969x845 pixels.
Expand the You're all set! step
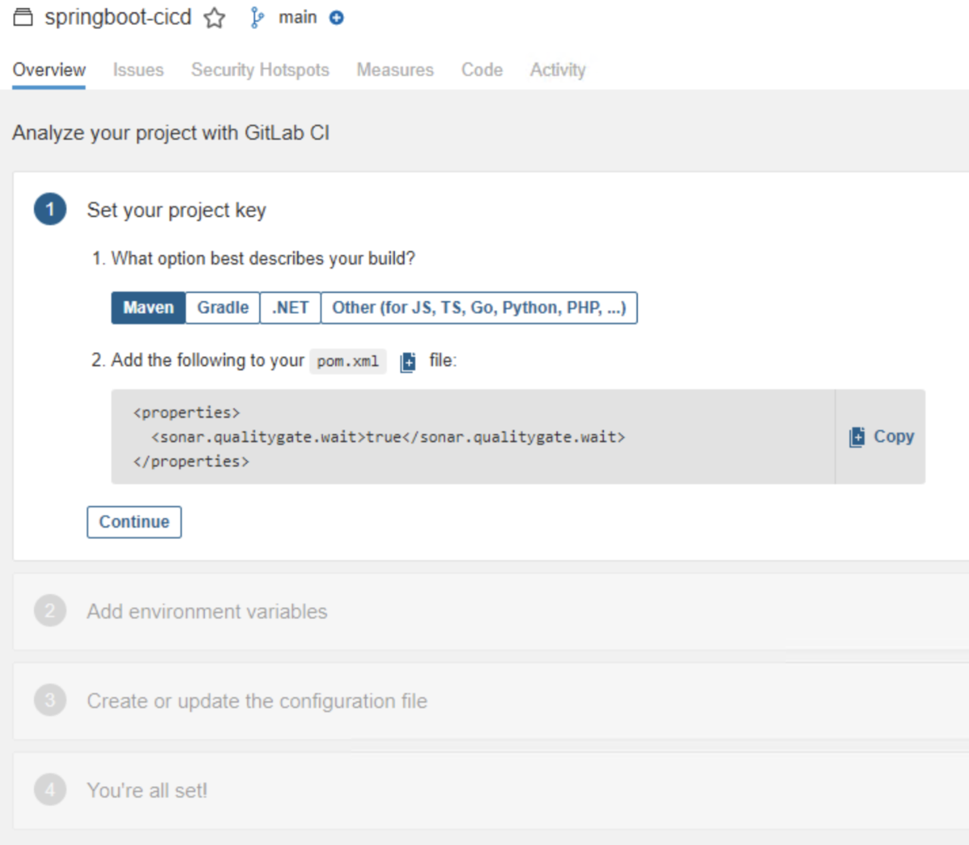pos(147,791)
